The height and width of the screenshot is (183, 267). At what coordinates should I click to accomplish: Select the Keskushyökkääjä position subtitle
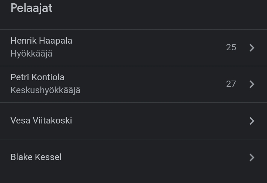click(45, 90)
